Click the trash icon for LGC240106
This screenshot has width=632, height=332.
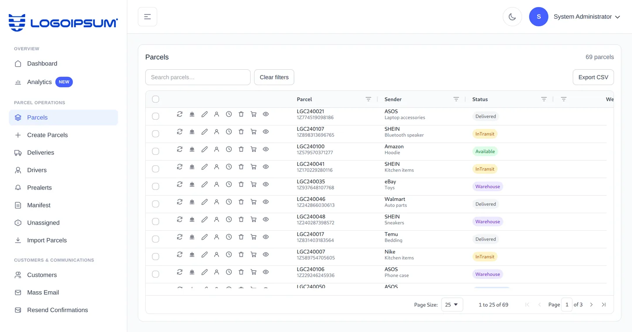click(x=241, y=272)
